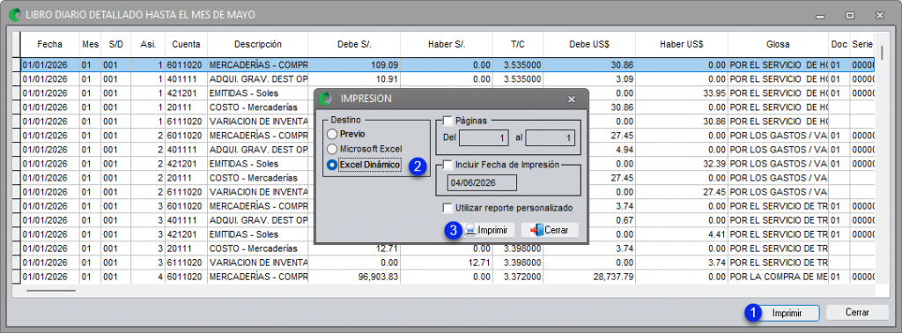Click Cerrar at the bottom of the main window
The image size is (902, 333).
(x=857, y=313)
